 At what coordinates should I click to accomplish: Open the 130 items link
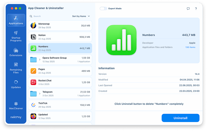[190, 47]
